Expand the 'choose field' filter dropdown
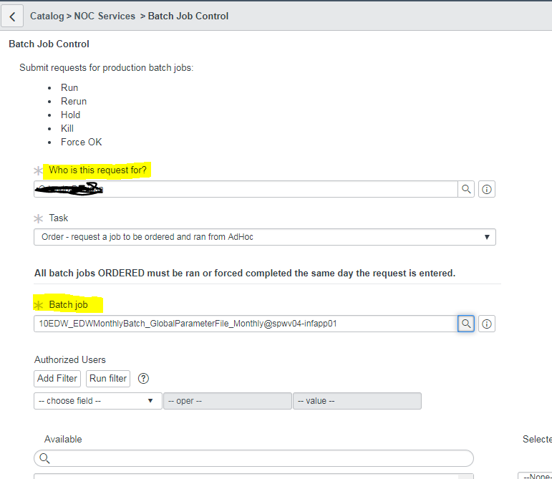 (98, 401)
